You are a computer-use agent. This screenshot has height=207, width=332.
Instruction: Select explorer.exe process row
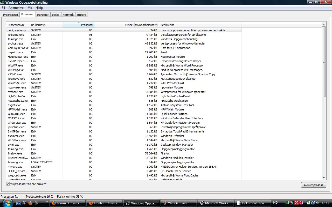(x=124, y=136)
